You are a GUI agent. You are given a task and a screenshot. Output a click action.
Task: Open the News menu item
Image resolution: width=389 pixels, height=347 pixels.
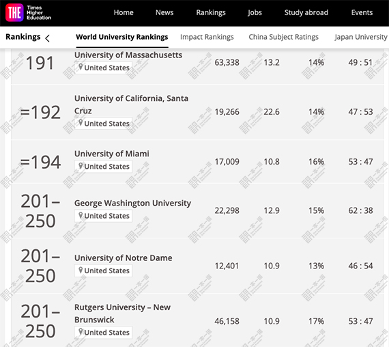coord(164,12)
